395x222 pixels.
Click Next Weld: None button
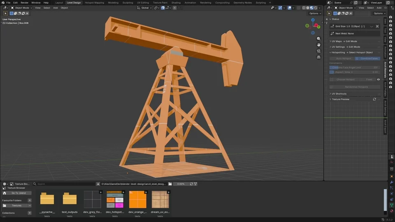pos(355,33)
